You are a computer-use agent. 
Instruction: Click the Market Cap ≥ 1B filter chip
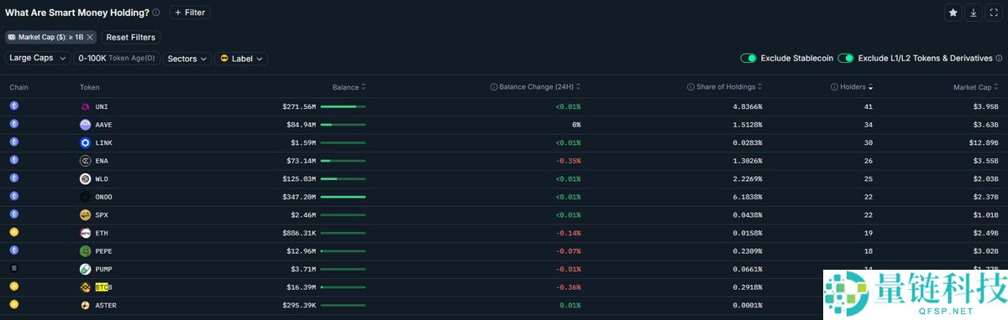pos(50,37)
